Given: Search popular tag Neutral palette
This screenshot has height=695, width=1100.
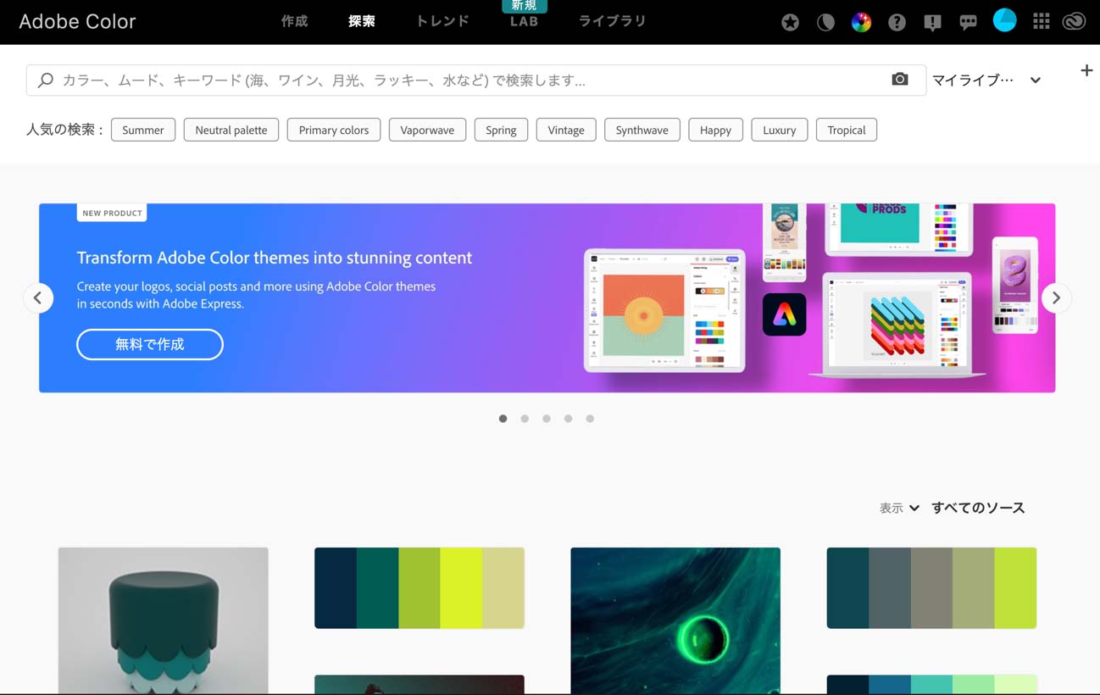Looking at the screenshot, I should click(231, 130).
